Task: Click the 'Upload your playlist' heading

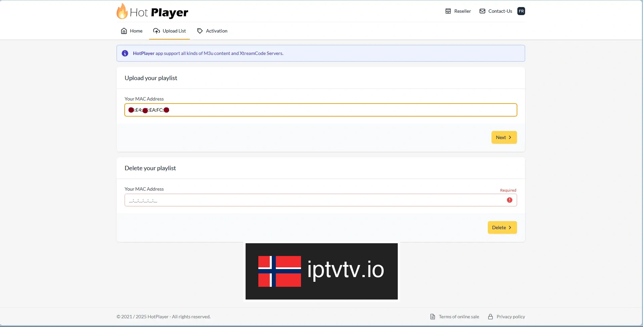Action: pos(151,78)
